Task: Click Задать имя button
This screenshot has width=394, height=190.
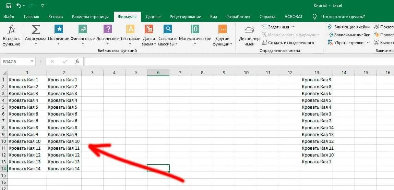Action: tap(275, 27)
